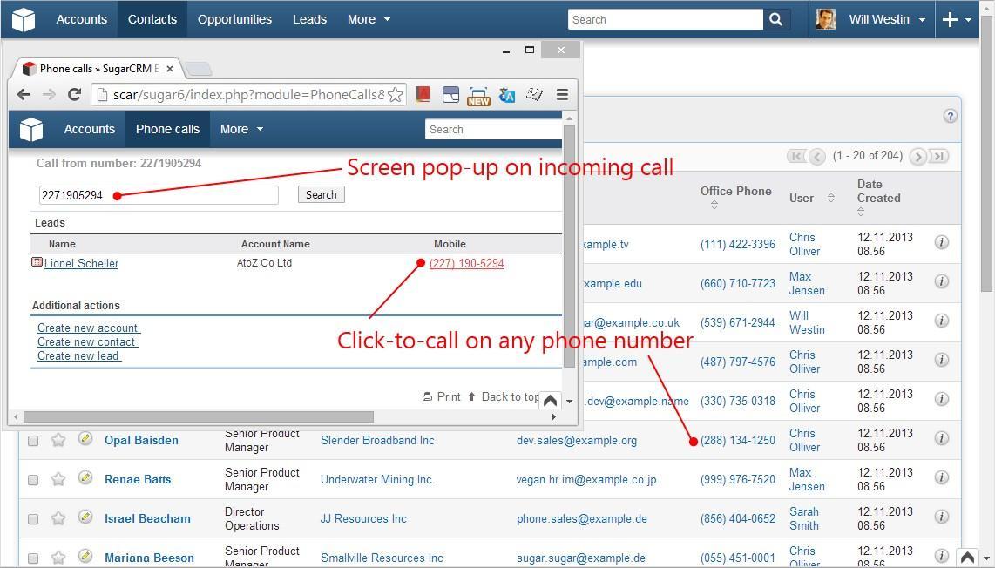Sort by the Office Phone column arrows
This screenshot has height=568, width=995.
point(713,205)
